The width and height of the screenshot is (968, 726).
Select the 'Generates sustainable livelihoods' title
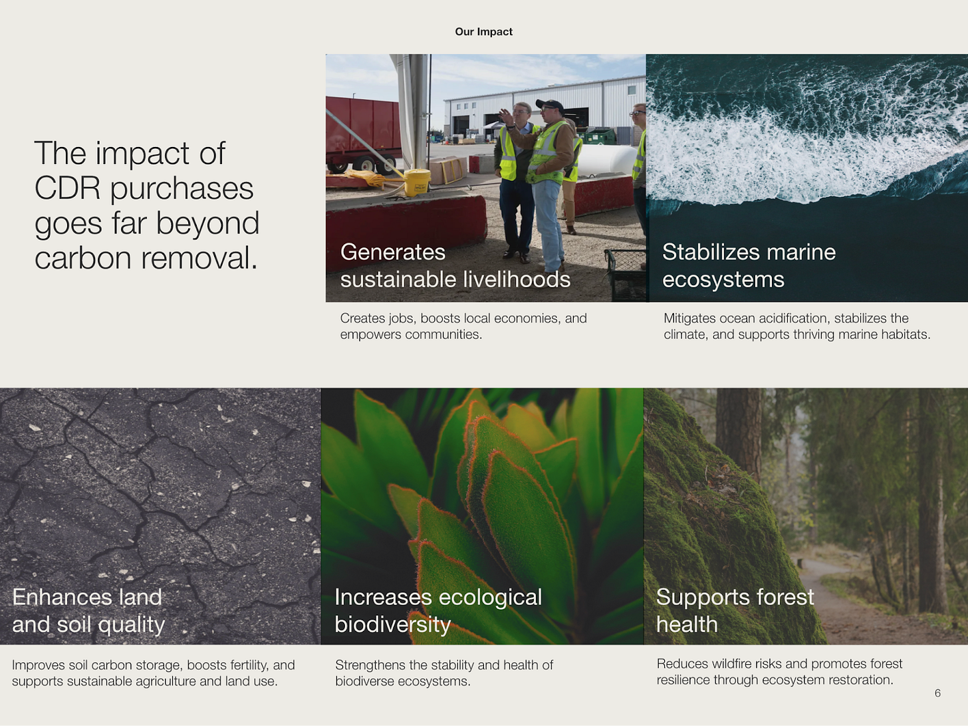point(455,265)
